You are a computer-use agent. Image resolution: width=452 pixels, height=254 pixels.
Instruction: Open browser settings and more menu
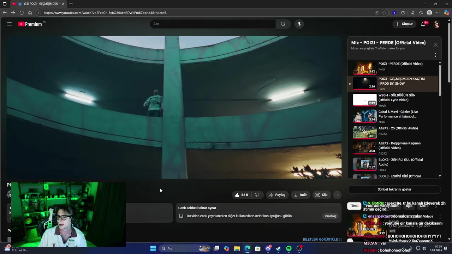click(x=438, y=13)
